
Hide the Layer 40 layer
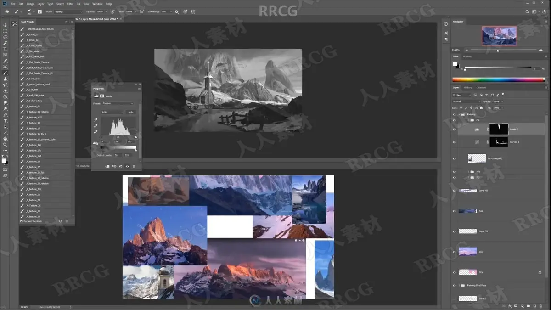[x=454, y=190]
